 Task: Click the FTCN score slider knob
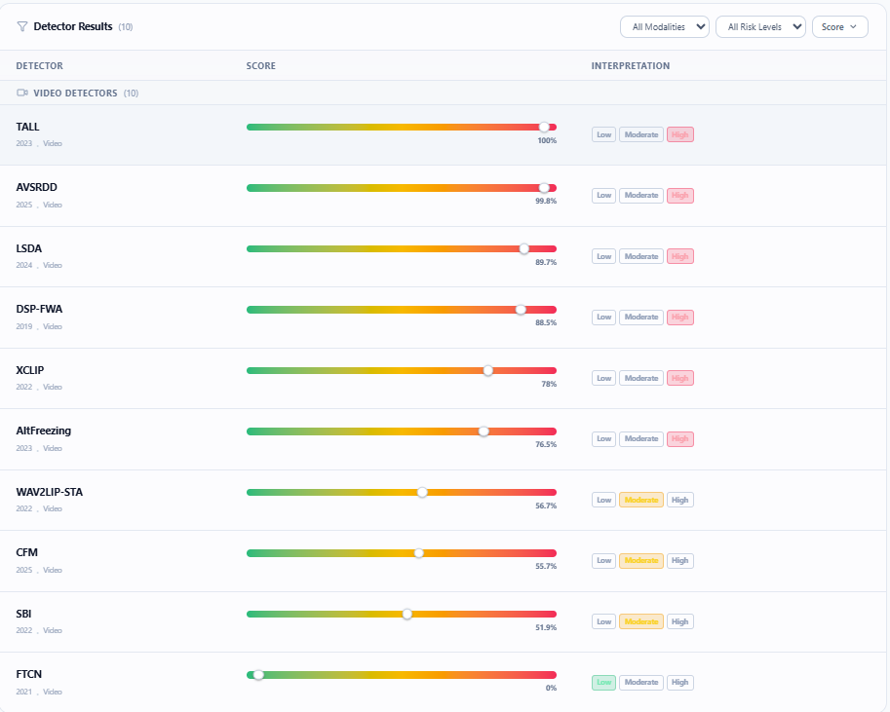coord(258,675)
